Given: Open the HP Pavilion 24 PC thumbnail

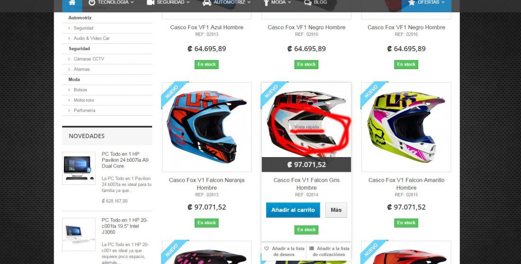Looking at the screenshot, I should tap(79, 168).
